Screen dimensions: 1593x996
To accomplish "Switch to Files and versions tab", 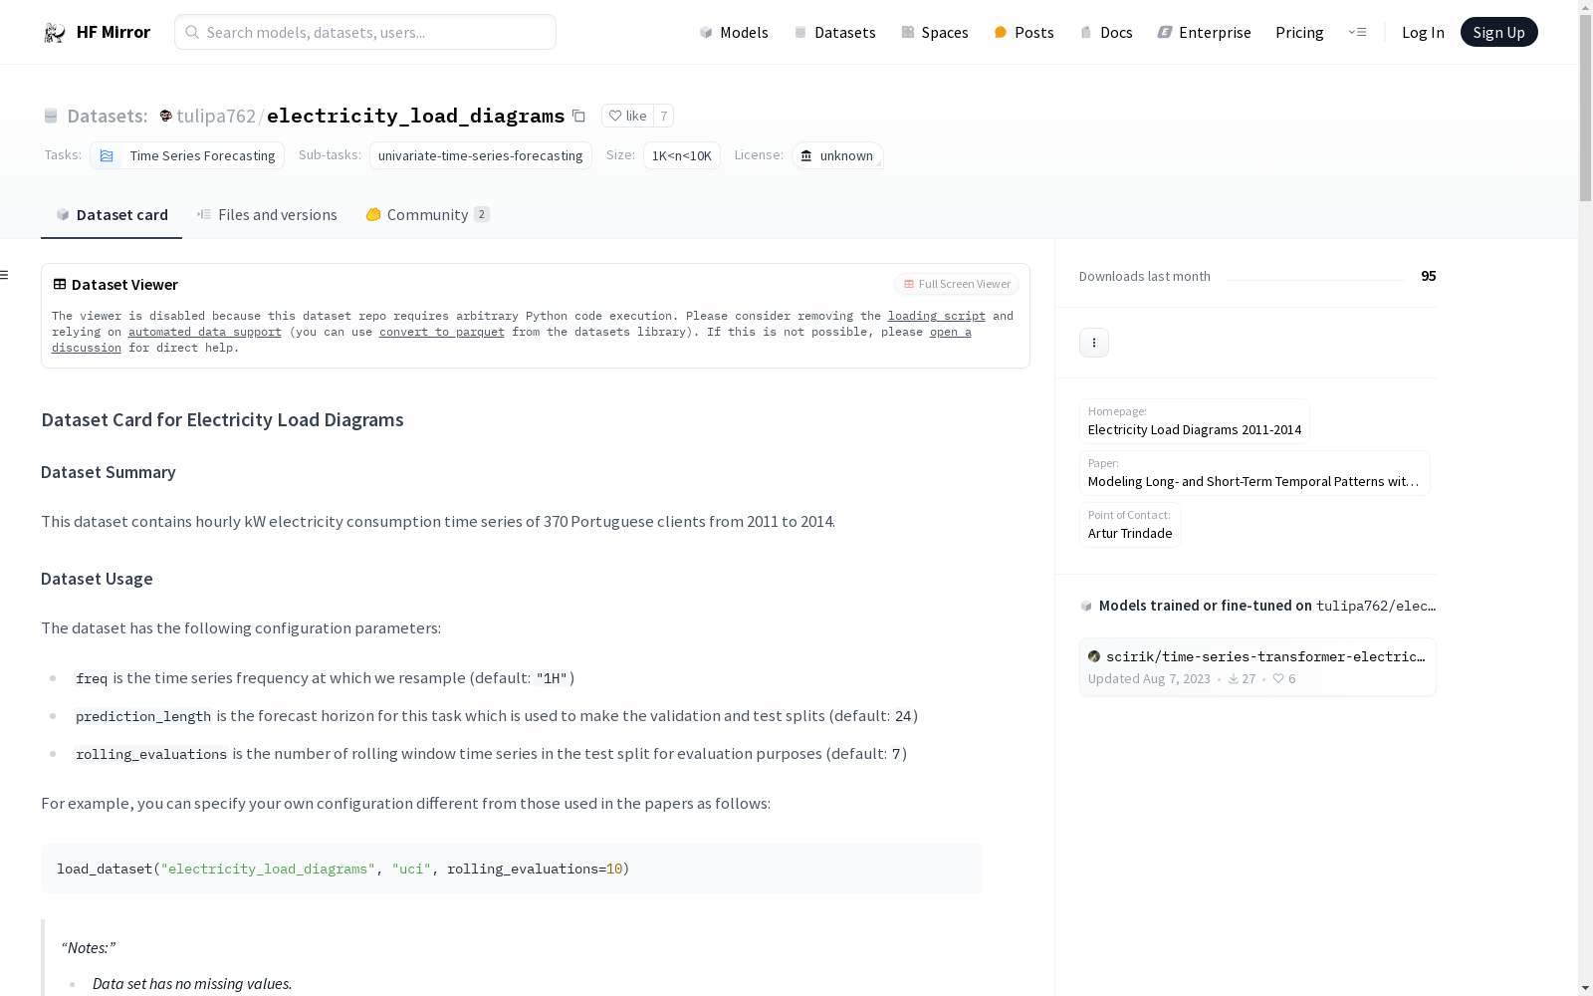I will tap(267, 215).
